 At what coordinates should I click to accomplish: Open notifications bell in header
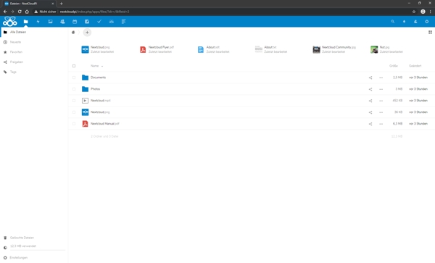tap(404, 21)
